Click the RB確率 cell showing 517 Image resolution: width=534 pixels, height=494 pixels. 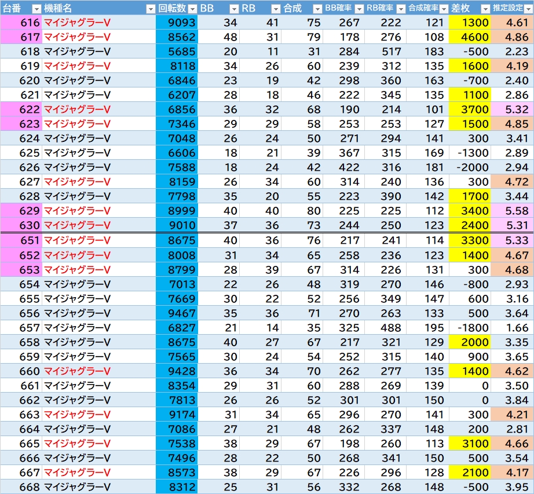[385, 52]
